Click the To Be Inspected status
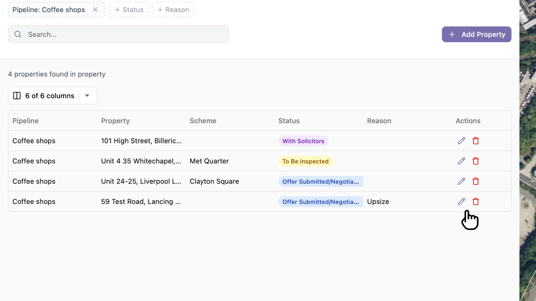This screenshot has width=536, height=301. point(305,161)
